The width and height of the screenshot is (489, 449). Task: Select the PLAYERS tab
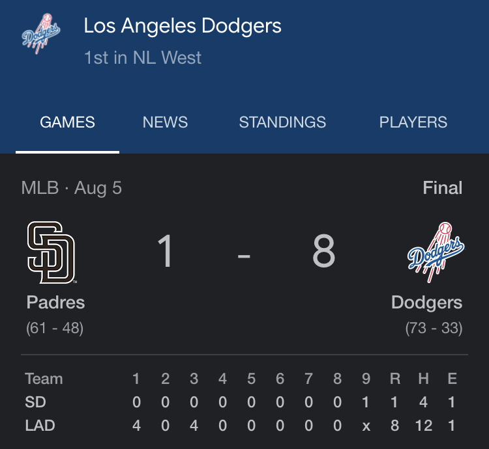(x=413, y=122)
